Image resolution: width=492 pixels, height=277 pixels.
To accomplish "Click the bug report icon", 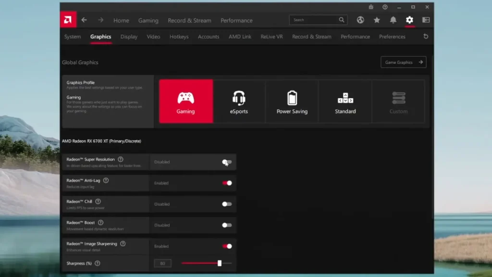I will tap(371, 7).
